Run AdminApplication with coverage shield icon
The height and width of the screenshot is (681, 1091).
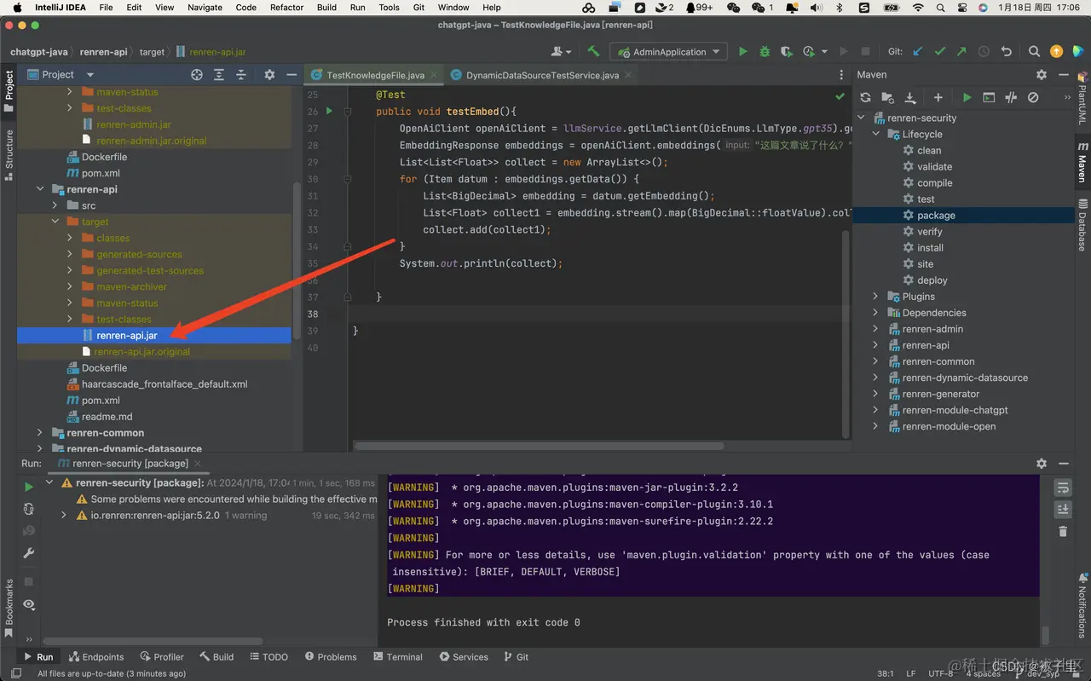[786, 52]
